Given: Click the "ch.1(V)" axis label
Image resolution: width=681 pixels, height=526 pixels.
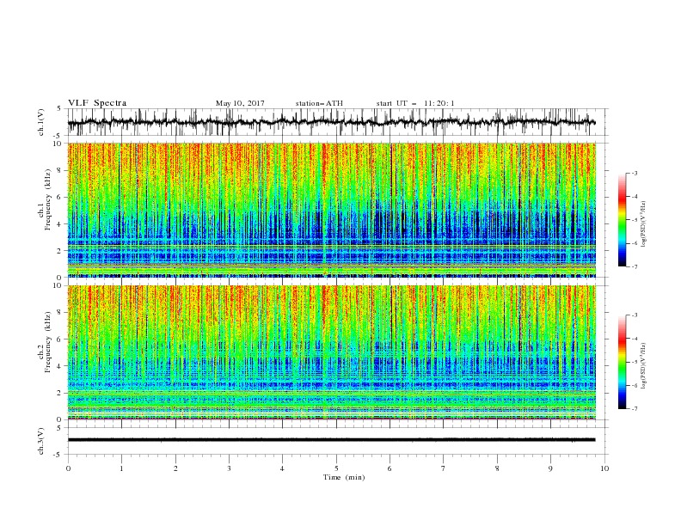Looking at the screenshot, I should [41, 122].
